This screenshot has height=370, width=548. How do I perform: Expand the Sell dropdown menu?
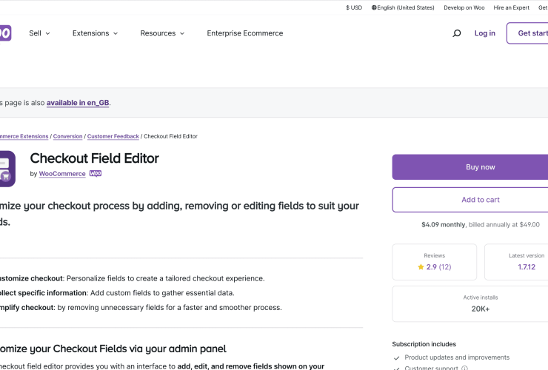click(x=40, y=33)
